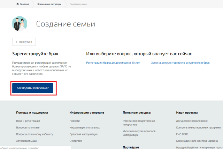This screenshot has width=223, height=149.
Task: Go to Жизненные ситуации breadcrumb
Action: [49, 4]
